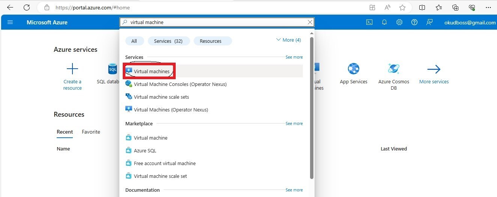497x197 pixels.
Task: Click Microsoft Azure home title
Action: (x=47, y=22)
